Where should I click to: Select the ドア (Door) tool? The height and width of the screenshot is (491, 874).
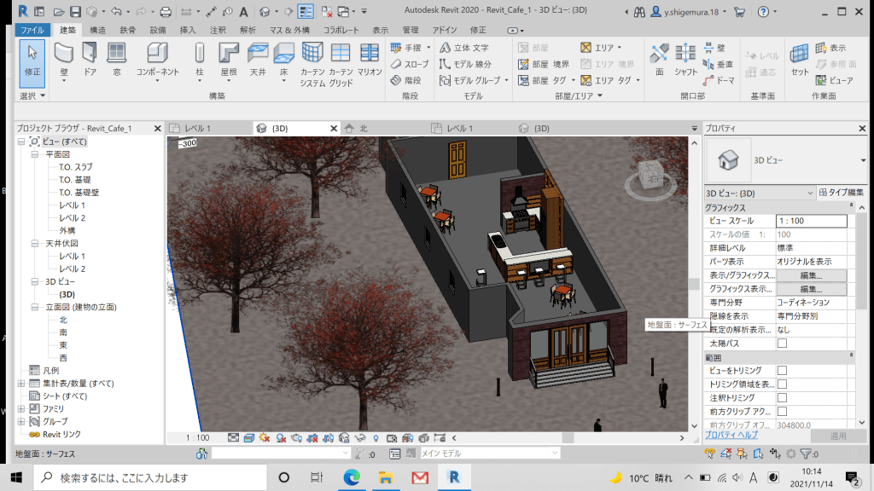[90, 58]
